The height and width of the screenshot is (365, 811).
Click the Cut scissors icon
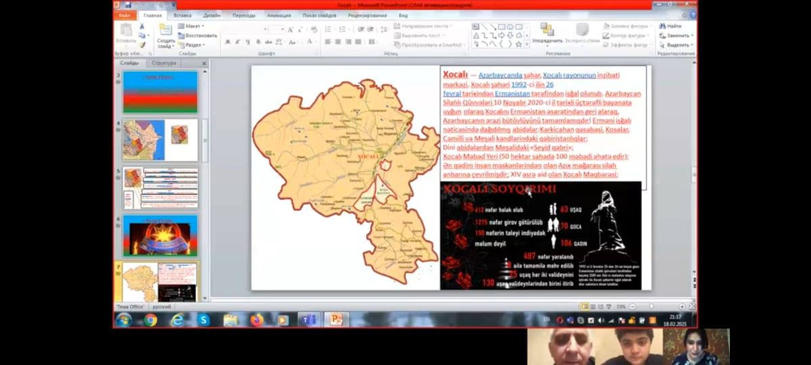click(143, 26)
